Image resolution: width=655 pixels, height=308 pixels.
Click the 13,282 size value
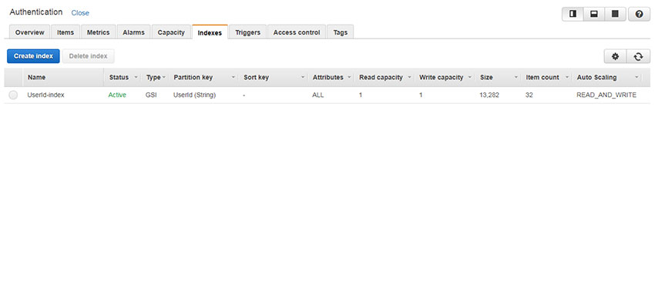pos(489,95)
